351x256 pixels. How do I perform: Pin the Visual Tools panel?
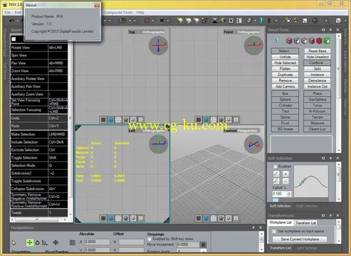(330, 30)
